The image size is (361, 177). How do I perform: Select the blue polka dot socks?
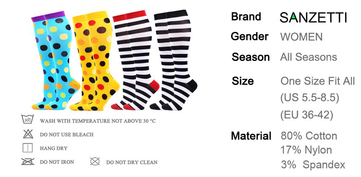point(55,60)
